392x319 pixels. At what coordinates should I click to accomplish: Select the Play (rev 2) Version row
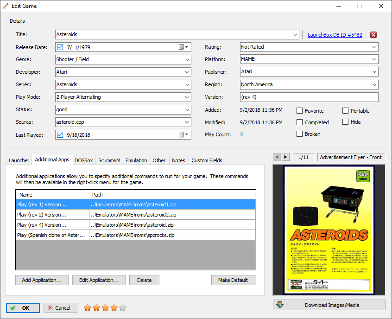136,215
